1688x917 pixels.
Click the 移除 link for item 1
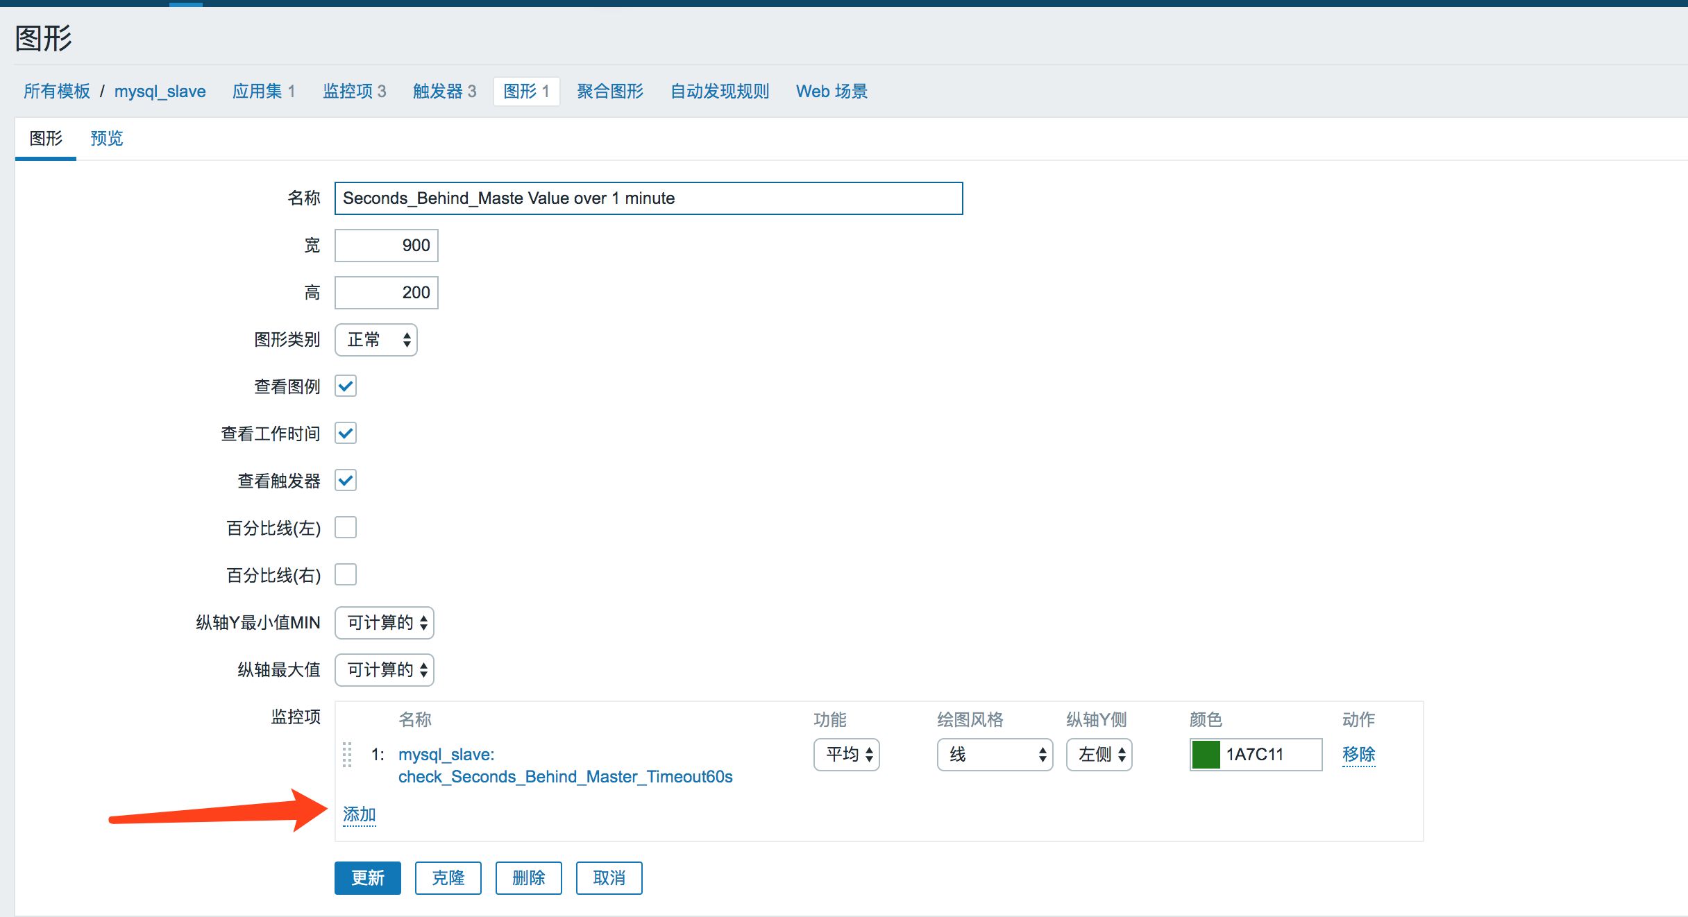click(1358, 755)
